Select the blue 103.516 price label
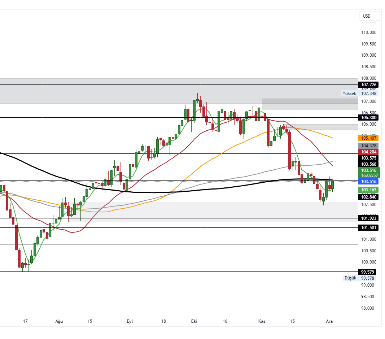 pyautogui.click(x=368, y=182)
